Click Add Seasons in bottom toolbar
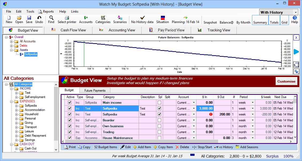Viewport: 302px width, 161px height. [x=247, y=147]
